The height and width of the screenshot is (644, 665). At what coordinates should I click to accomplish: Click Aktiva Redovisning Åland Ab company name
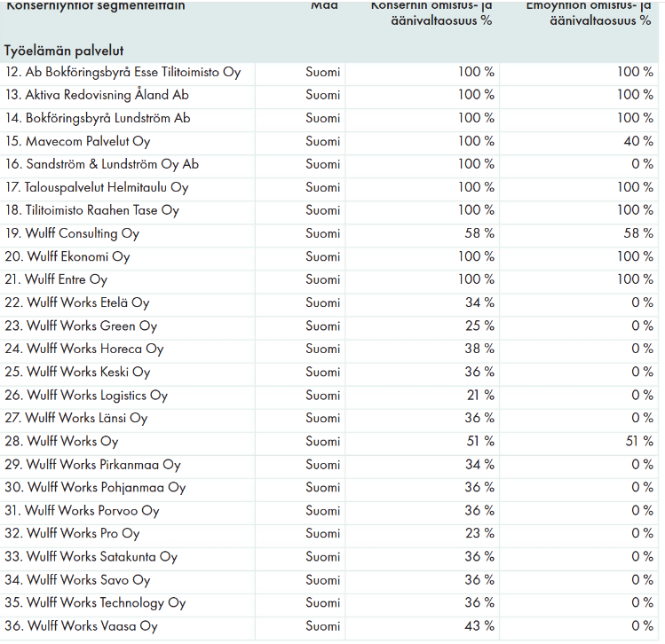(98, 95)
